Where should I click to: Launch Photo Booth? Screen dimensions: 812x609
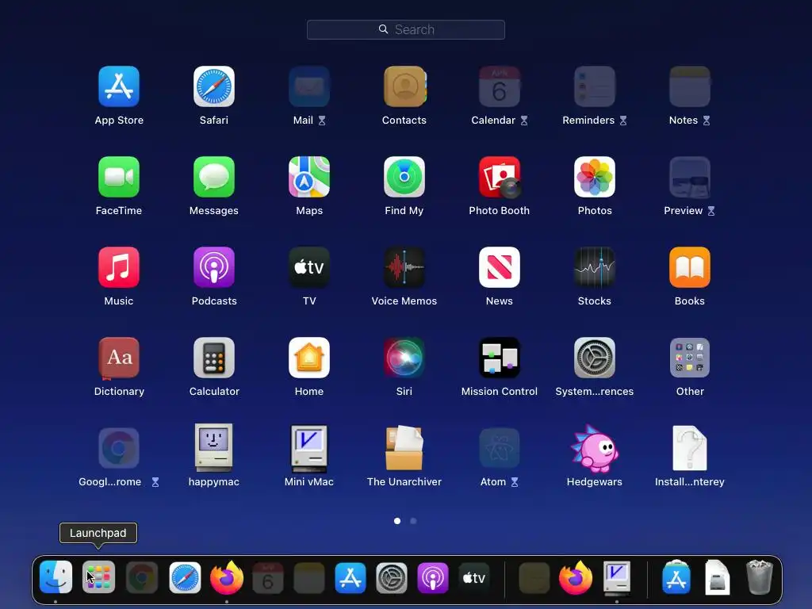500,177
